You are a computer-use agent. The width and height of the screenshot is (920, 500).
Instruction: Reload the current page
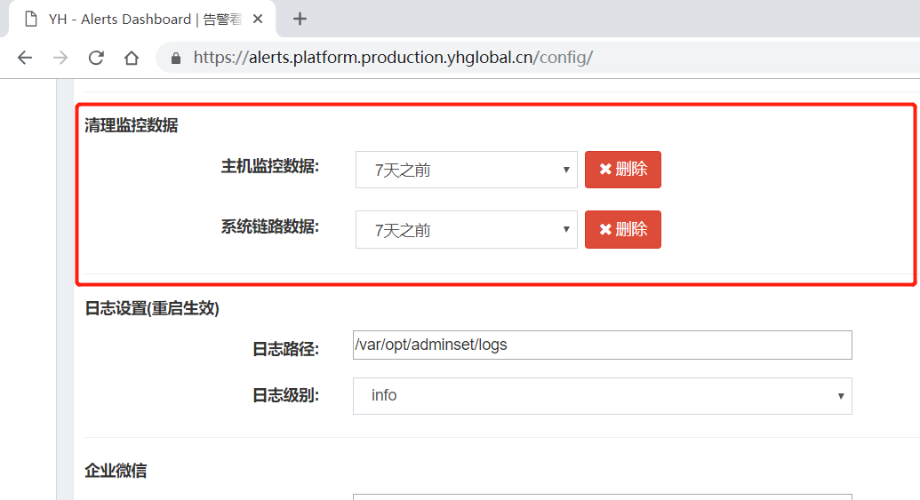tap(96, 58)
